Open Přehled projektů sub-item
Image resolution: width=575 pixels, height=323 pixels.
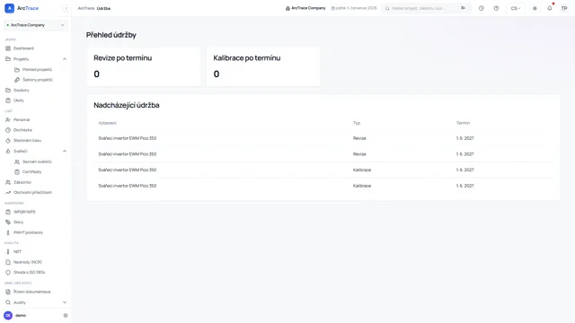37,70
